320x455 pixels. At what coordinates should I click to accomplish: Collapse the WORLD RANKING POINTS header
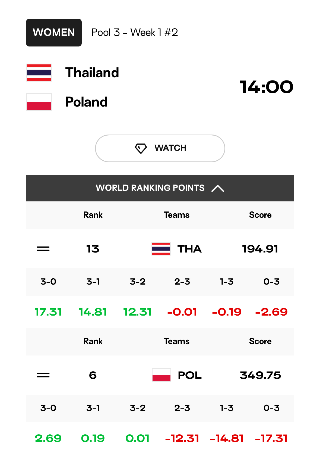tap(160, 188)
